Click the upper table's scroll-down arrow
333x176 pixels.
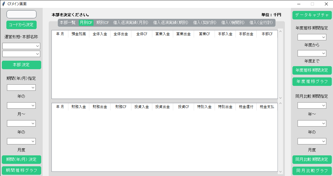point(280,98)
